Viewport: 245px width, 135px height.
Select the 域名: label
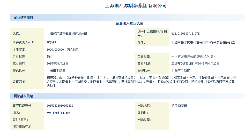coord(16,113)
